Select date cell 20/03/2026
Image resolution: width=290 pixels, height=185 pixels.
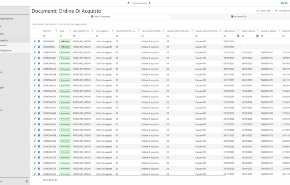[229, 41]
